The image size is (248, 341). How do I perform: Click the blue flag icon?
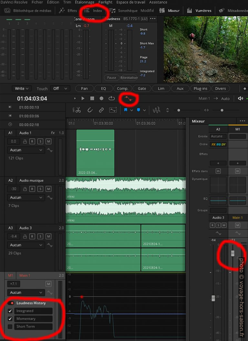pos(126,110)
